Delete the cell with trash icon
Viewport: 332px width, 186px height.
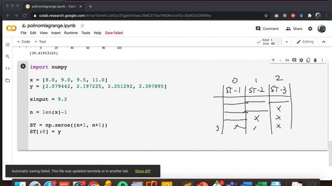tap(315, 60)
